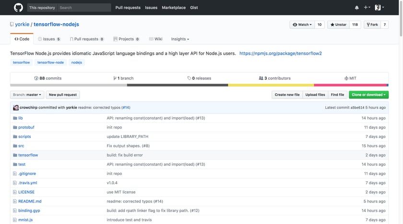View the 7 forks count
Viewport: 403px width, 224px height.
click(x=385, y=25)
